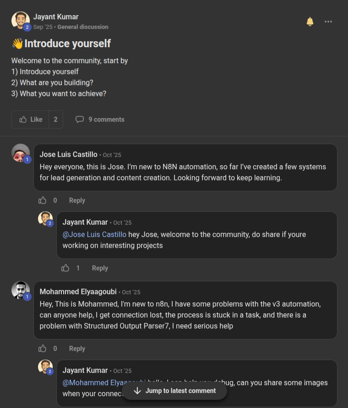Open the post options ellipsis menu

[x=328, y=21]
